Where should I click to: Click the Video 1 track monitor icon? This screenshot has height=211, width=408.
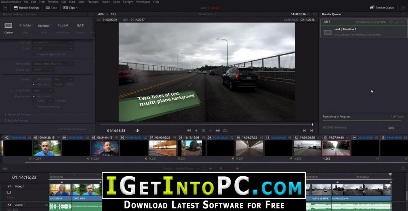[x=8, y=192]
